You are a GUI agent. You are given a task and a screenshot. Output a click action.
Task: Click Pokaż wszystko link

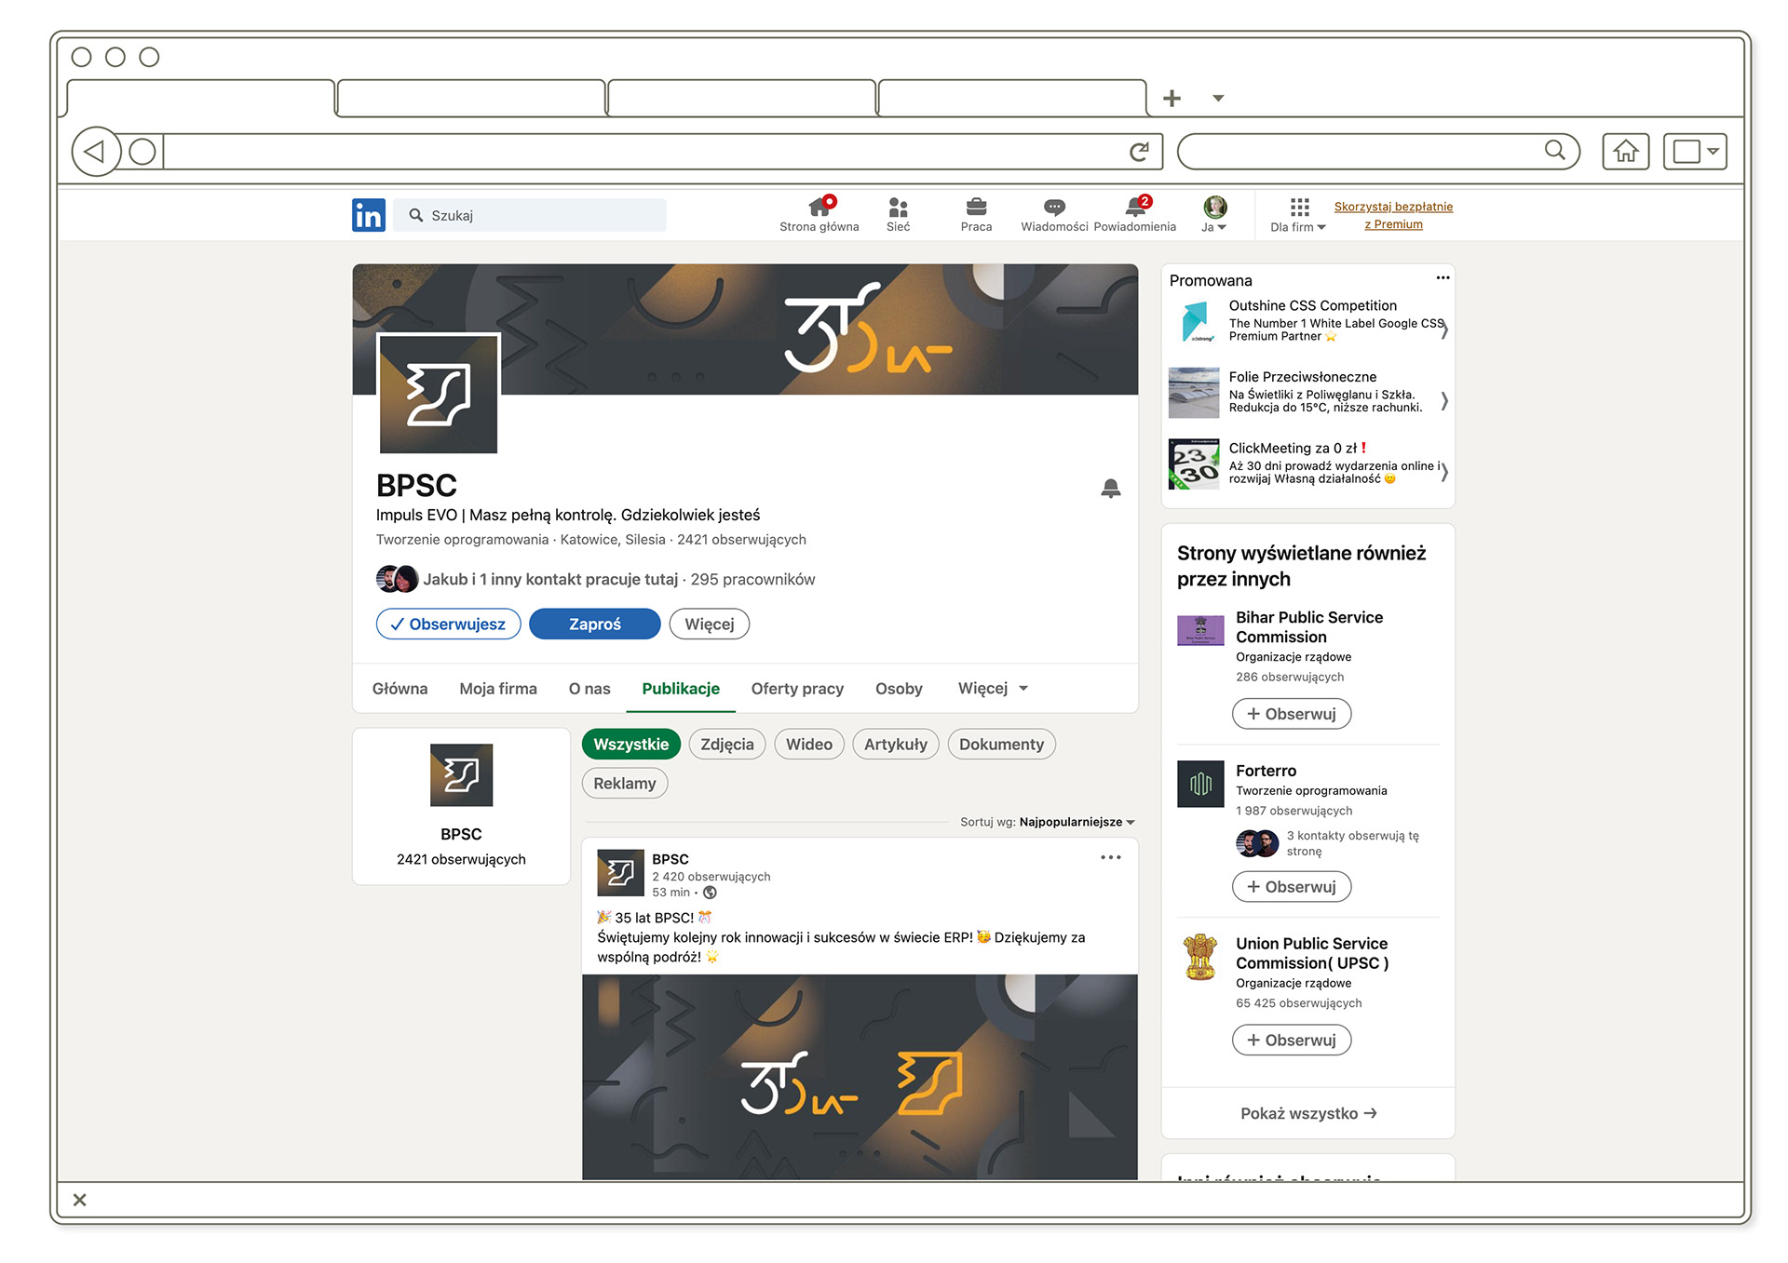point(1307,1113)
